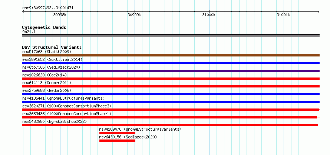Click the 30998k ruler mark
The height and width of the screenshot is (155, 330).
click(x=60, y=15)
